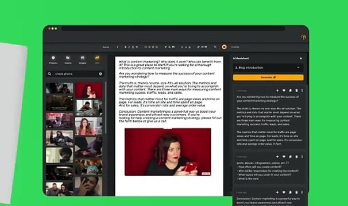Toggle italic formatting in toolbar

pyautogui.click(x=129, y=47)
